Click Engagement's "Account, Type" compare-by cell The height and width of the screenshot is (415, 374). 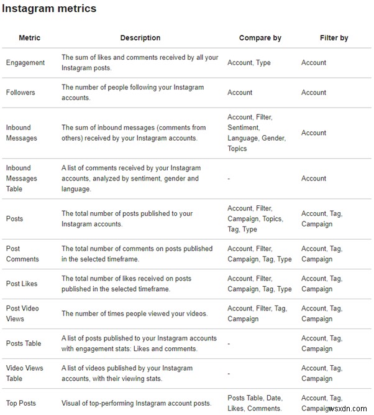pos(249,63)
